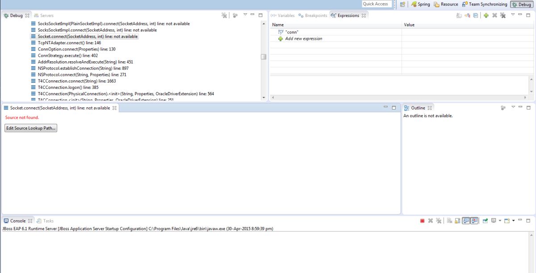Close the Console tab
536x273 pixels.
(x=30, y=221)
